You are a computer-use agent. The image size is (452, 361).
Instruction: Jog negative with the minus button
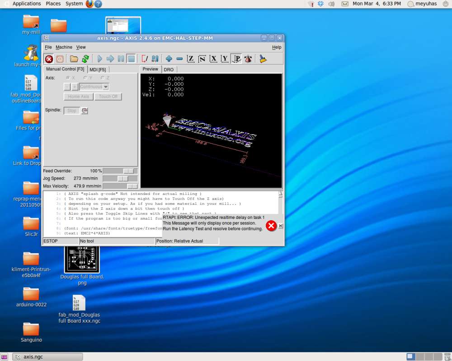[67, 87]
